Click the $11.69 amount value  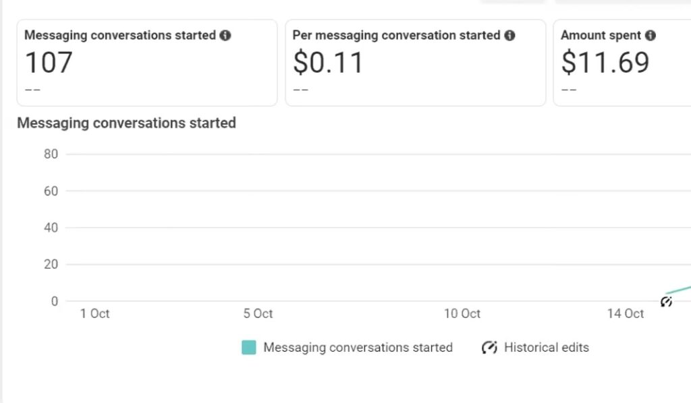click(605, 63)
